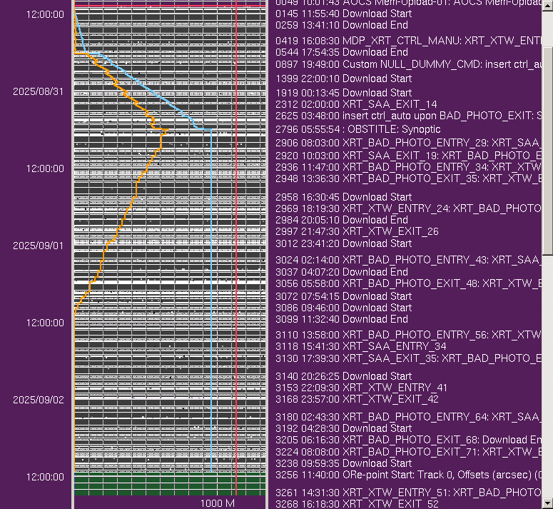
Task: Select the 11:55:40 Download Start event
Action: point(343,14)
